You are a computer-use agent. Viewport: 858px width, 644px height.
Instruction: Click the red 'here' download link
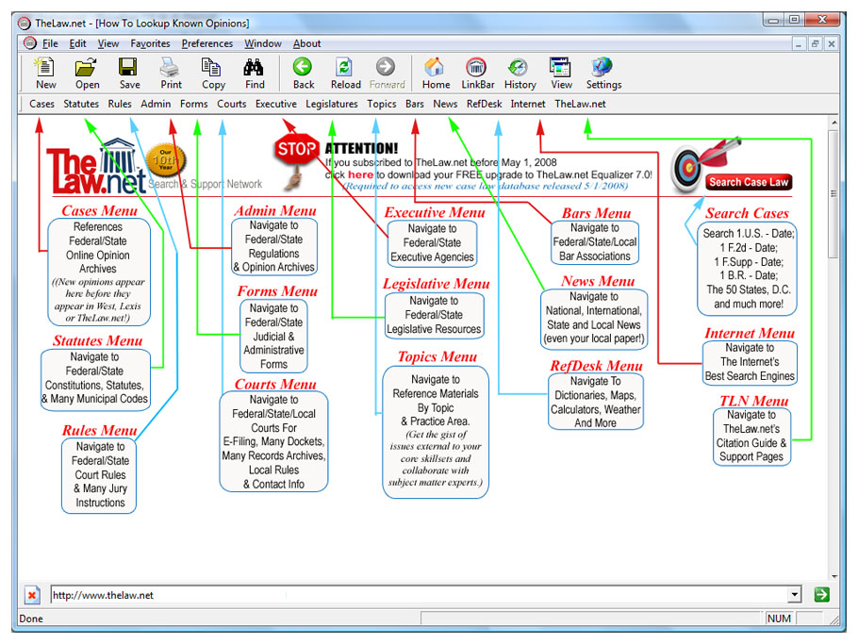coord(360,175)
